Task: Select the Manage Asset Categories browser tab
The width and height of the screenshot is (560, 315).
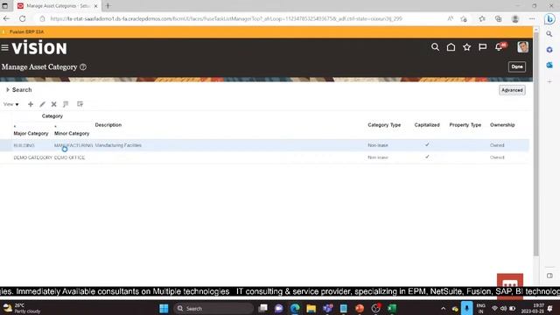Action: [x=57, y=6]
